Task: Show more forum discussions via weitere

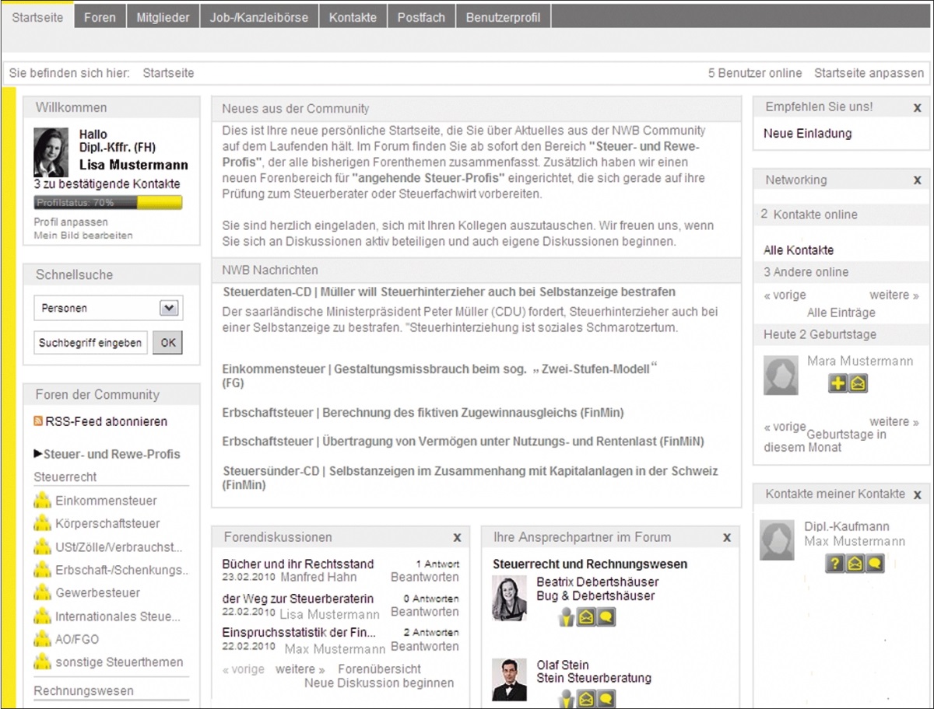Action: [300, 669]
